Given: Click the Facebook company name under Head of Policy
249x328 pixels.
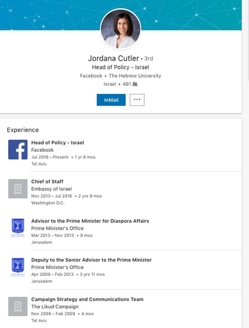Looking at the screenshot, I should (42, 150).
